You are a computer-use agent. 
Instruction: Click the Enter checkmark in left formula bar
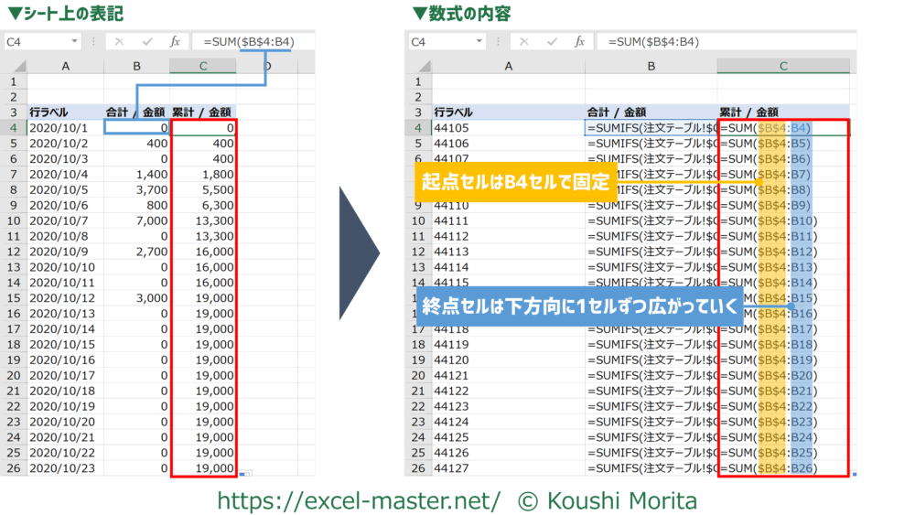tap(146, 42)
